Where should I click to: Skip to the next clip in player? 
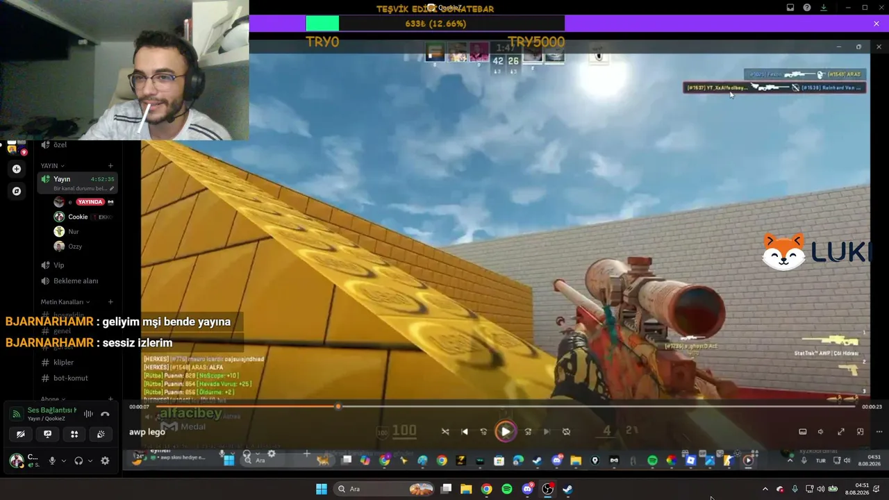click(x=547, y=431)
